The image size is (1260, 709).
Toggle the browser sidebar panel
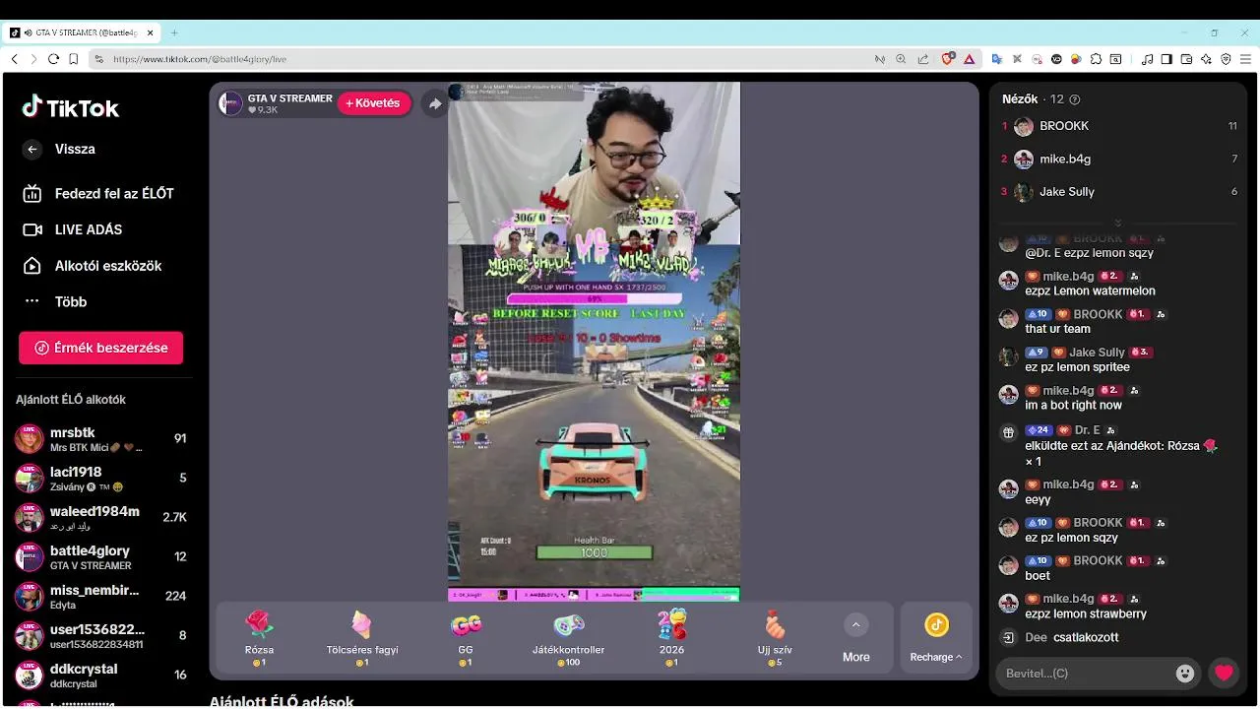1166,59
